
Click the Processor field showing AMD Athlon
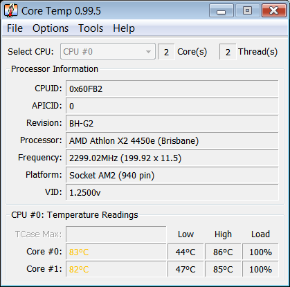point(172,140)
